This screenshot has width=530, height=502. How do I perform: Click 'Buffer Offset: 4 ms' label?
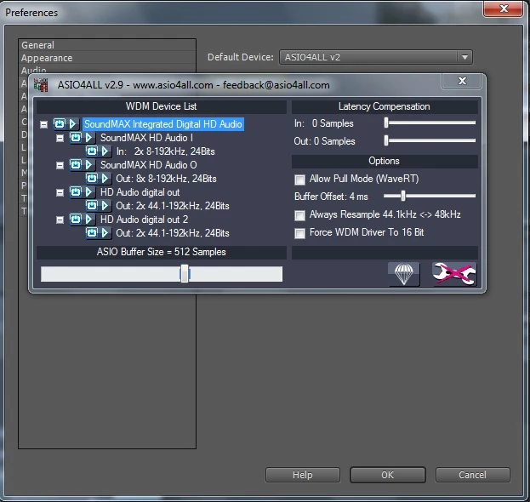click(331, 197)
